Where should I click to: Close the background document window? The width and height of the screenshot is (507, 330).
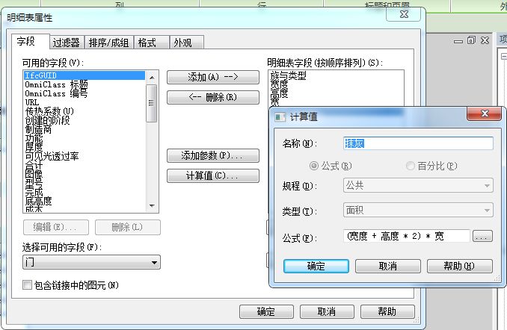[x=485, y=40]
